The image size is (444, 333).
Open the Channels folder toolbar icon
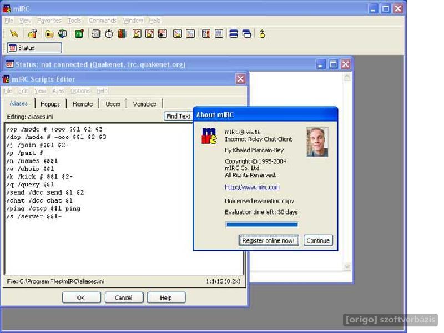[49, 34]
